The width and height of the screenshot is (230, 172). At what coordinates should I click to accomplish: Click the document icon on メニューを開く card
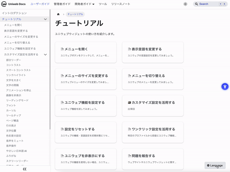click(62, 49)
